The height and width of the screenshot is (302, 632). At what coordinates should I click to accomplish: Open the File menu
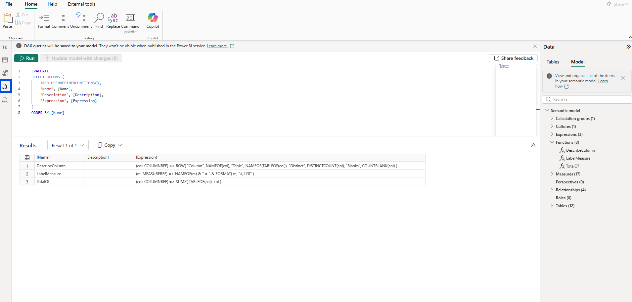tap(9, 4)
